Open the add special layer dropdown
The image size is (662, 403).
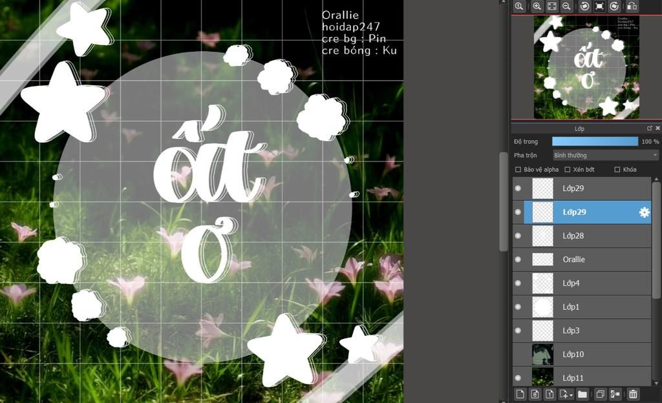coord(566,394)
